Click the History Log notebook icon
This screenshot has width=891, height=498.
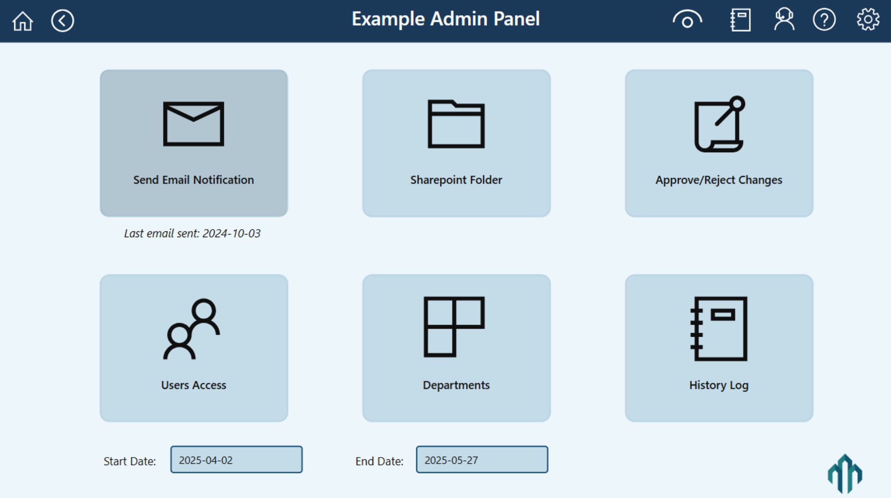click(x=719, y=328)
